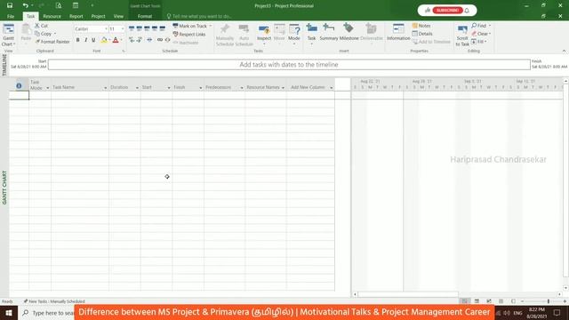Open the Inspect task tool

pos(264,34)
